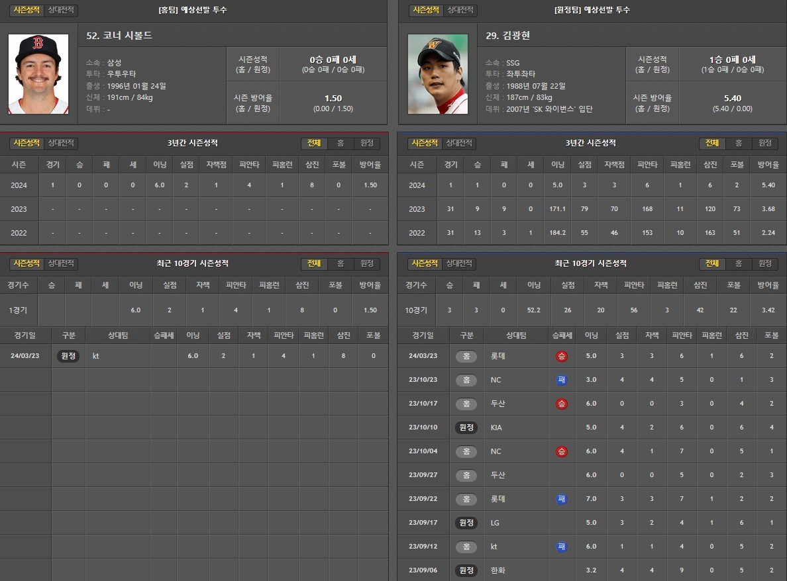
Task: Click the 2024 season row in 코너 시볼드's table
Action: pos(193,185)
